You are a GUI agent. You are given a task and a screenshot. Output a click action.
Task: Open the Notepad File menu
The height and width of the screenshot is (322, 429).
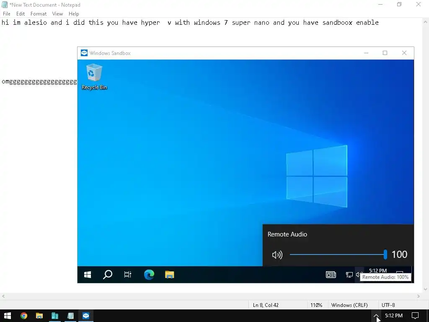click(x=7, y=14)
